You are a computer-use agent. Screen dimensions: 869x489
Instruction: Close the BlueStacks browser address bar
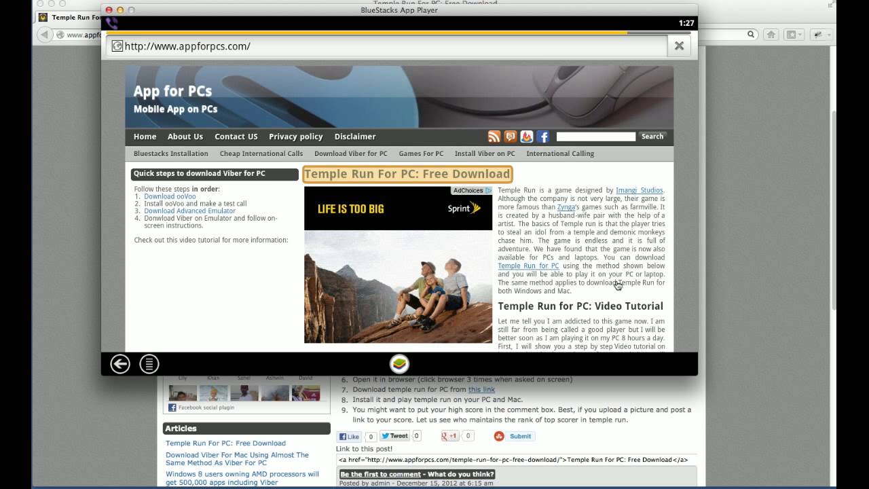point(678,46)
